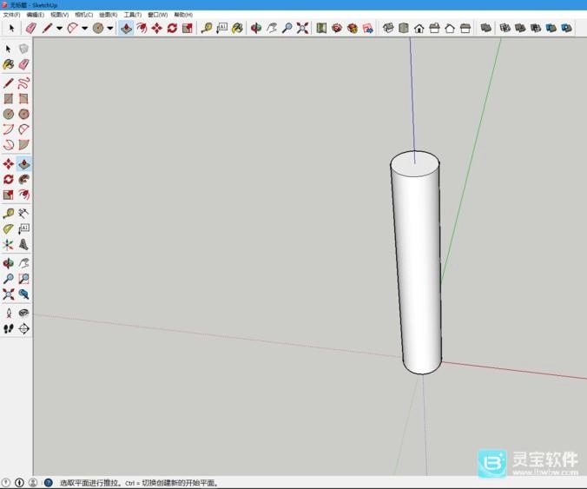This screenshot has height=489, width=587.
Task: Expand the line tool dropdown arrow
Action: pyautogui.click(x=59, y=28)
